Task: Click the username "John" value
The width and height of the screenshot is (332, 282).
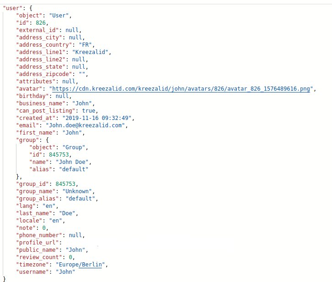Action: point(65,272)
